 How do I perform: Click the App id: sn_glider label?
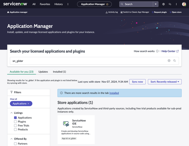click(x=69, y=138)
